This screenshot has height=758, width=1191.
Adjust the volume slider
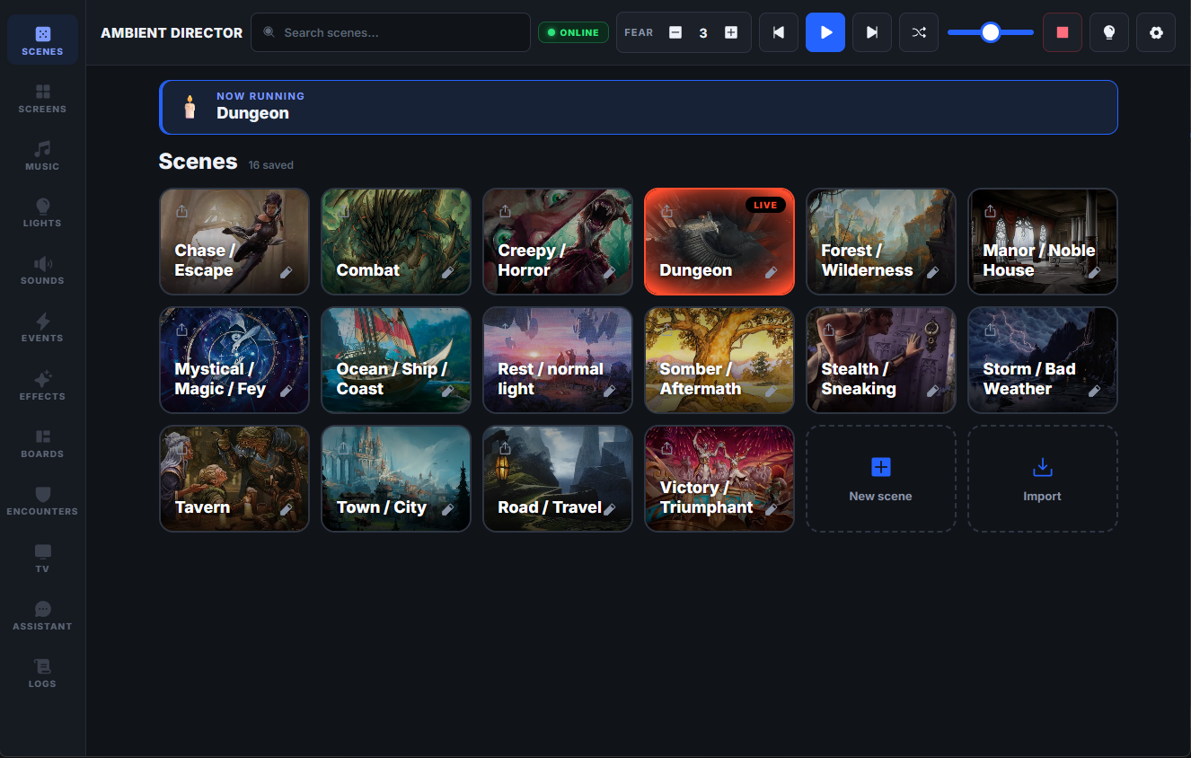point(991,32)
